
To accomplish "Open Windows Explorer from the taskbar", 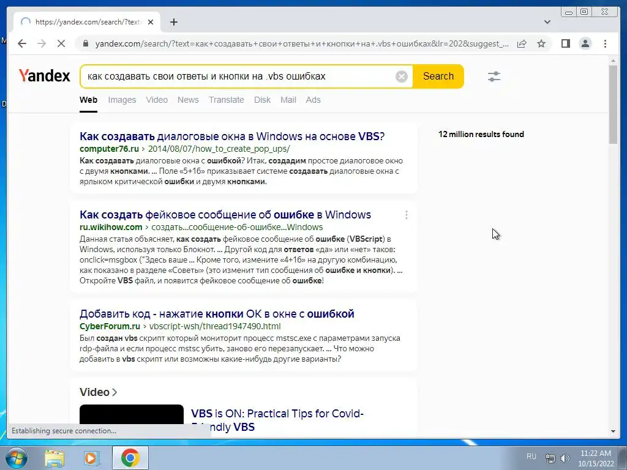I will coord(54,458).
